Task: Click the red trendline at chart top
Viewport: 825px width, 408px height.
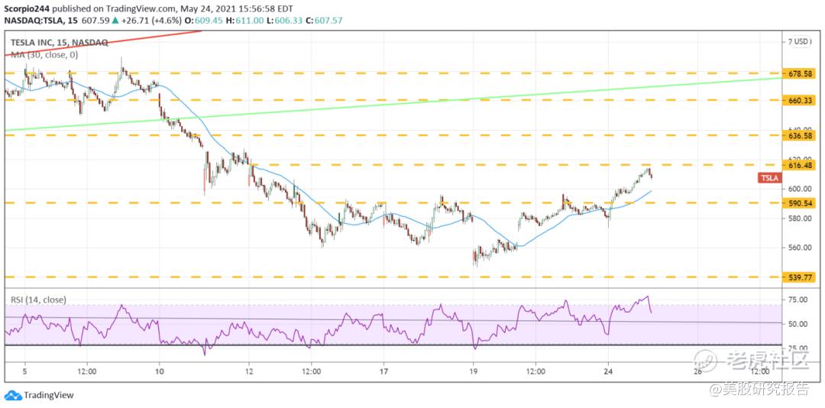Action: pyautogui.click(x=102, y=44)
